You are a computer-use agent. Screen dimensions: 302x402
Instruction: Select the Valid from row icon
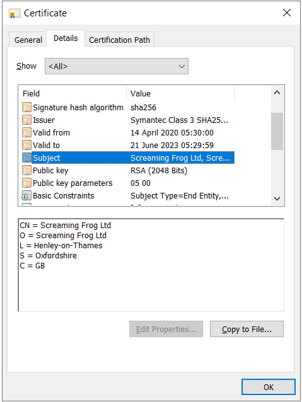[x=26, y=132]
